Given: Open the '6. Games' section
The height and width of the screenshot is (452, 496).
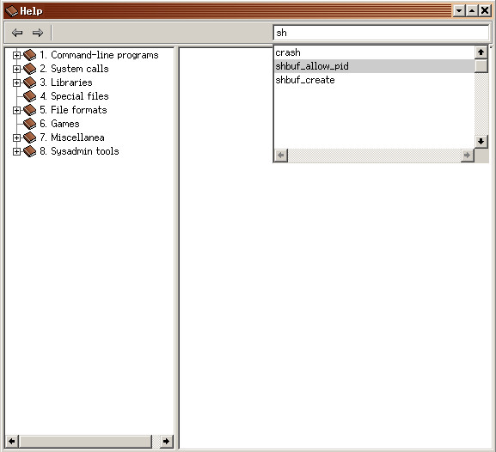Looking at the screenshot, I should (x=59, y=124).
